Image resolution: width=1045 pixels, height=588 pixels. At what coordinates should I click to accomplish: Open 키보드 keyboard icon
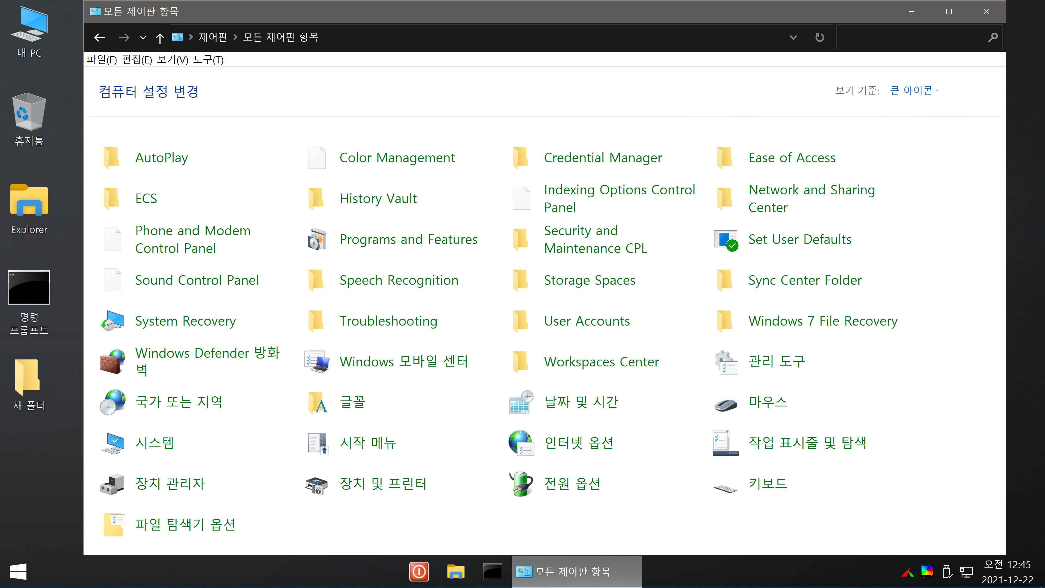[726, 488]
